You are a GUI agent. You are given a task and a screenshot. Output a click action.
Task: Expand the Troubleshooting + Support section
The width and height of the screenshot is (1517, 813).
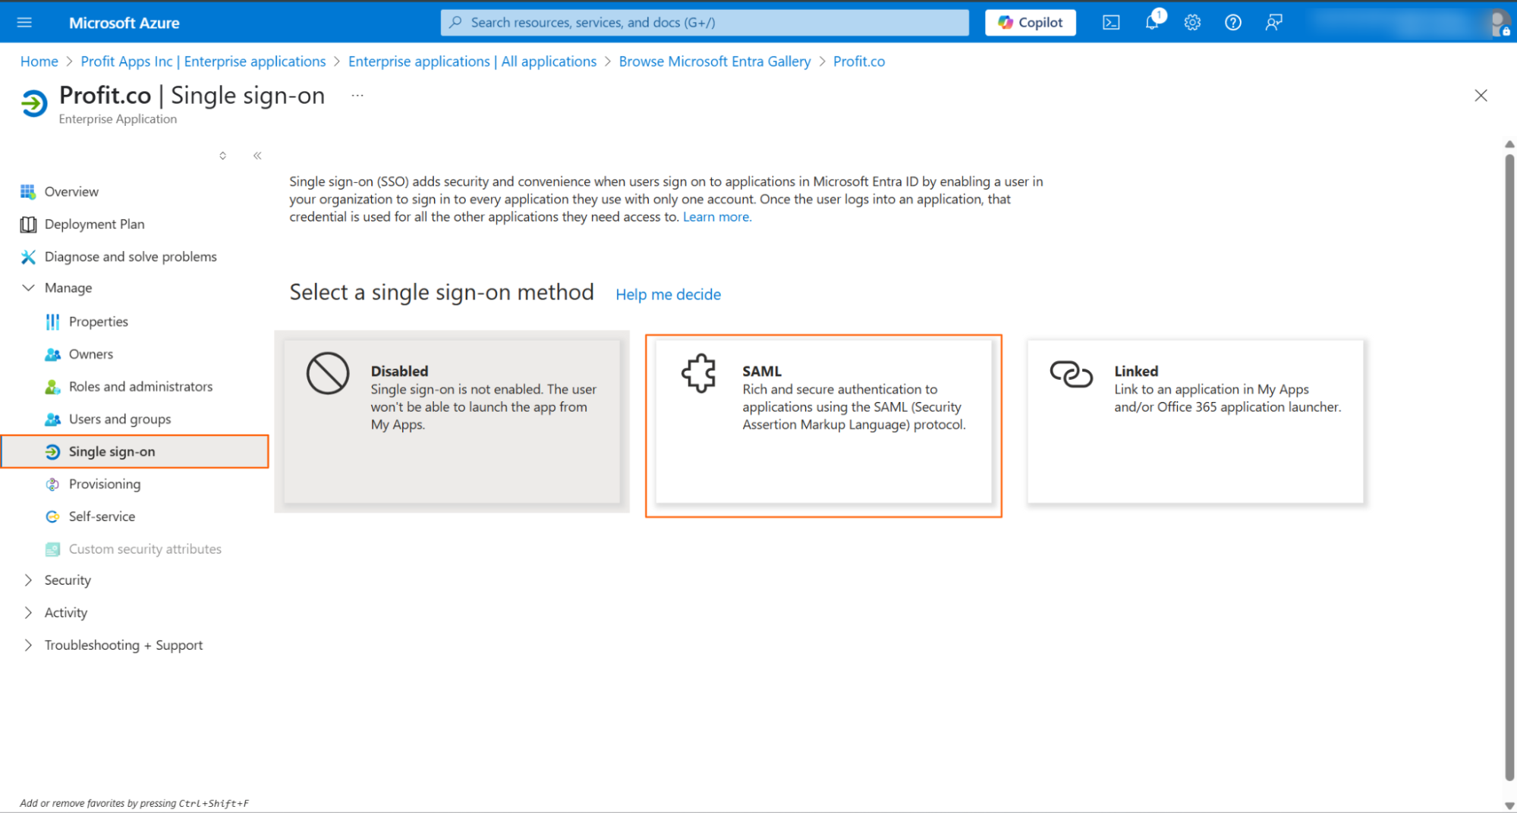(x=28, y=645)
